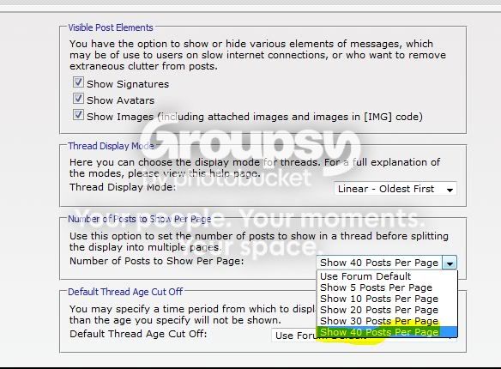This screenshot has width=501, height=369.
Task: Click the Visible Post Elements section title
Action: point(111,27)
